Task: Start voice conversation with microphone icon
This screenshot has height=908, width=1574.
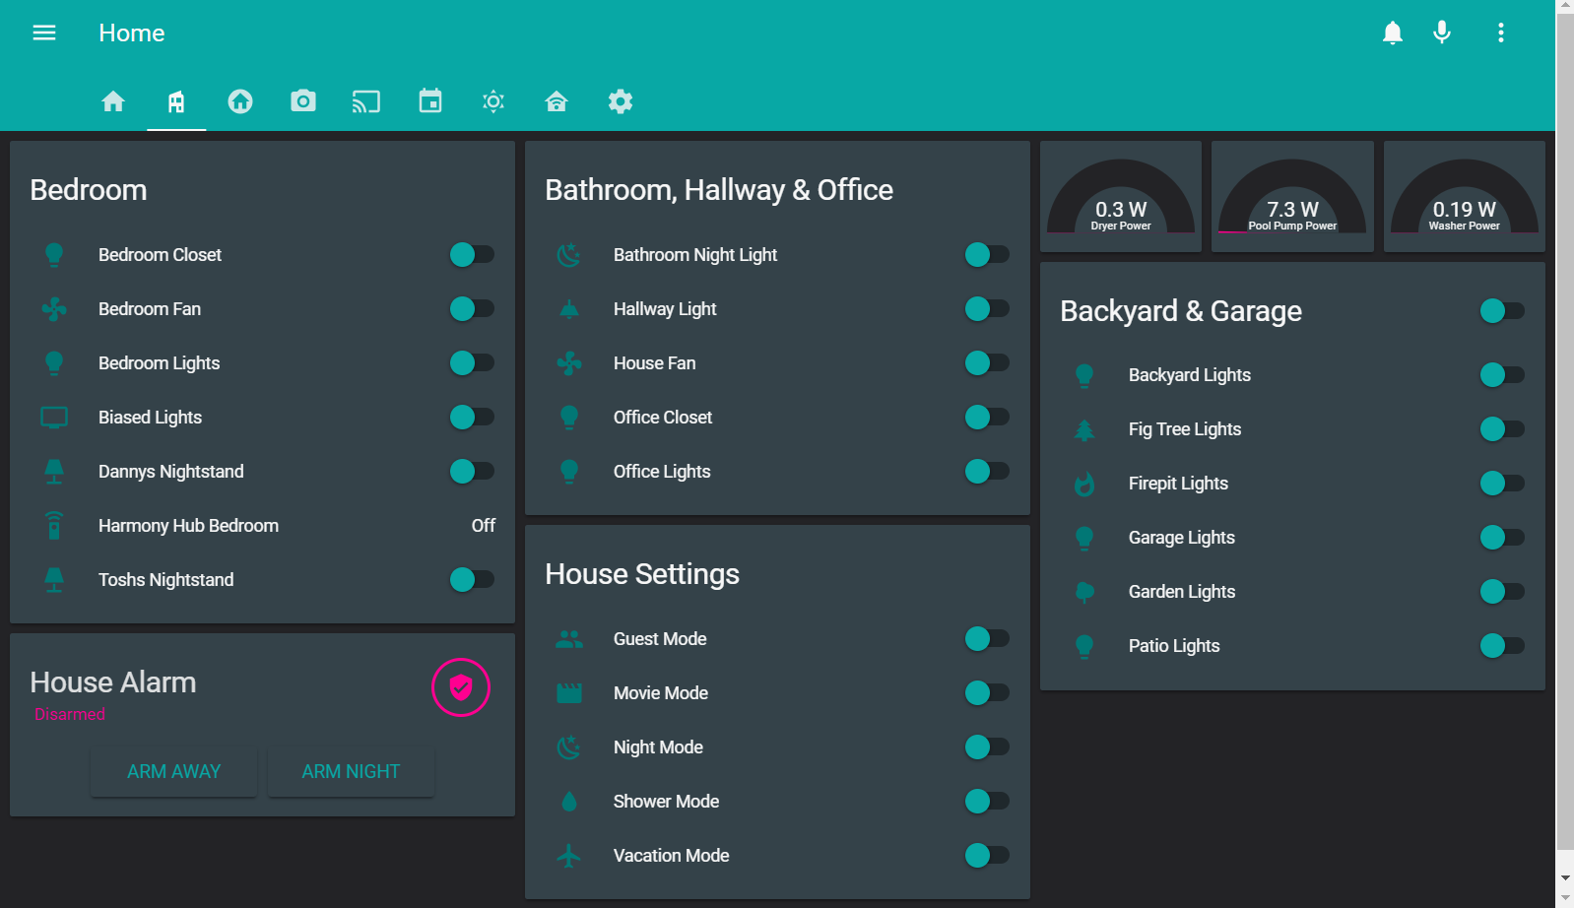Action: point(1442,32)
